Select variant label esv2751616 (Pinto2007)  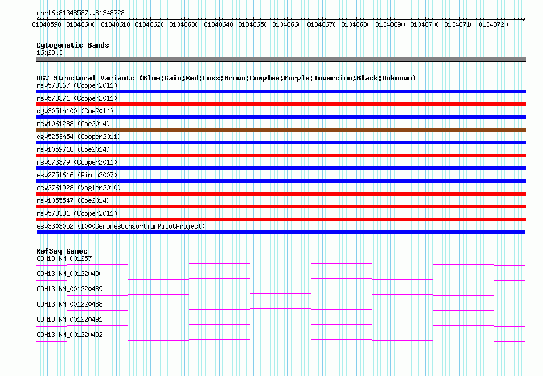tap(77, 175)
